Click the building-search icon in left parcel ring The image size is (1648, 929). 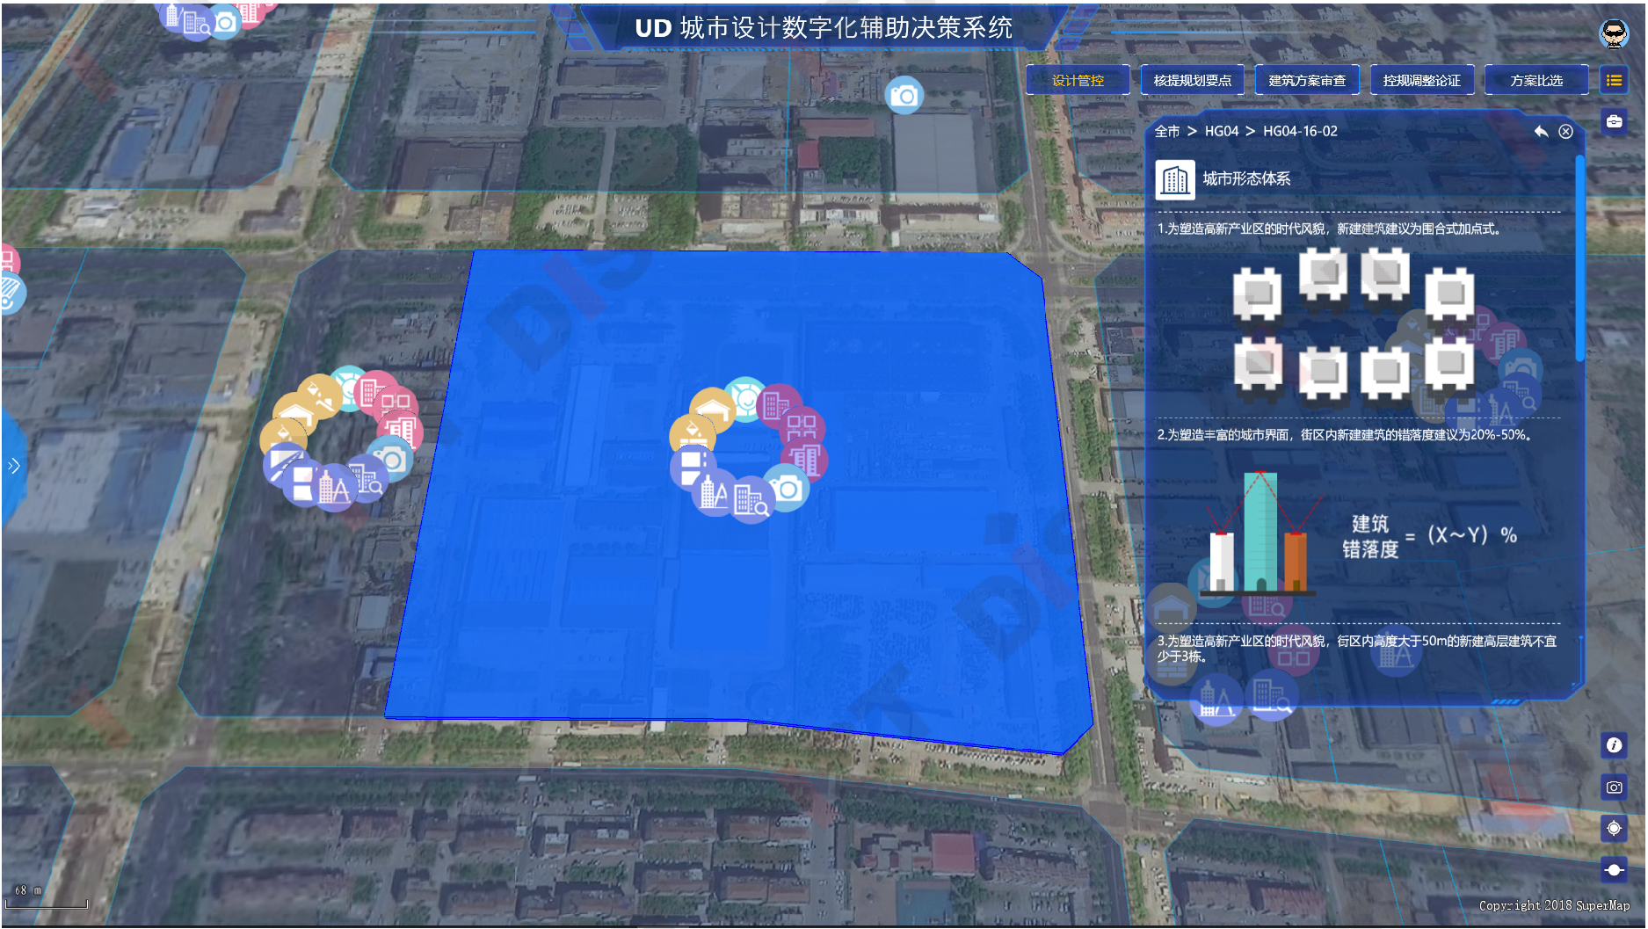367,481
